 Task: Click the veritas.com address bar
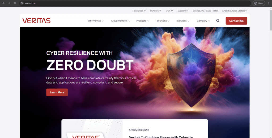pos(135,3)
